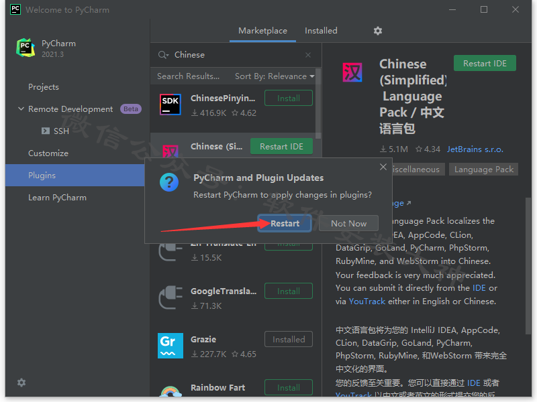Click the 5.1M downloads count in details

(394, 149)
